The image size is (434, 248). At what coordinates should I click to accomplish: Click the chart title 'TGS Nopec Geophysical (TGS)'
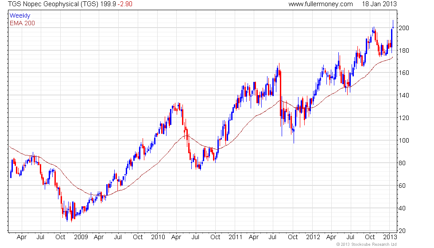53,4
